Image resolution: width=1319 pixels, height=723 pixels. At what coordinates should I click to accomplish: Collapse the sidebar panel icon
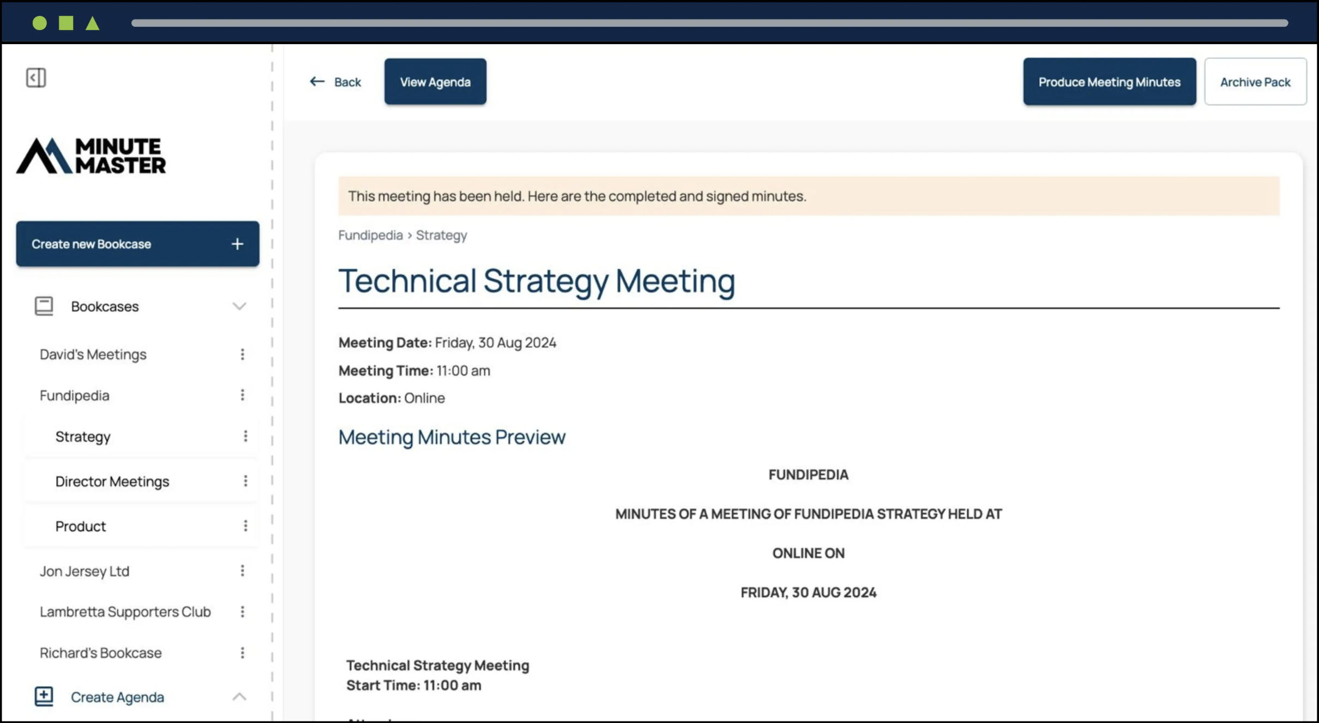36,77
